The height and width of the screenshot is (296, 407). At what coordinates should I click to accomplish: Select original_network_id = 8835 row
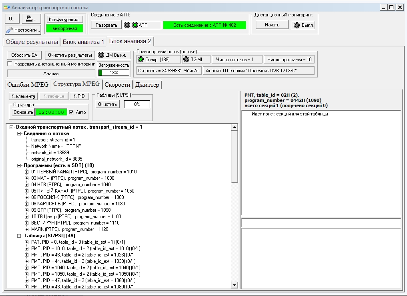pyautogui.click(x=57, y=159)
